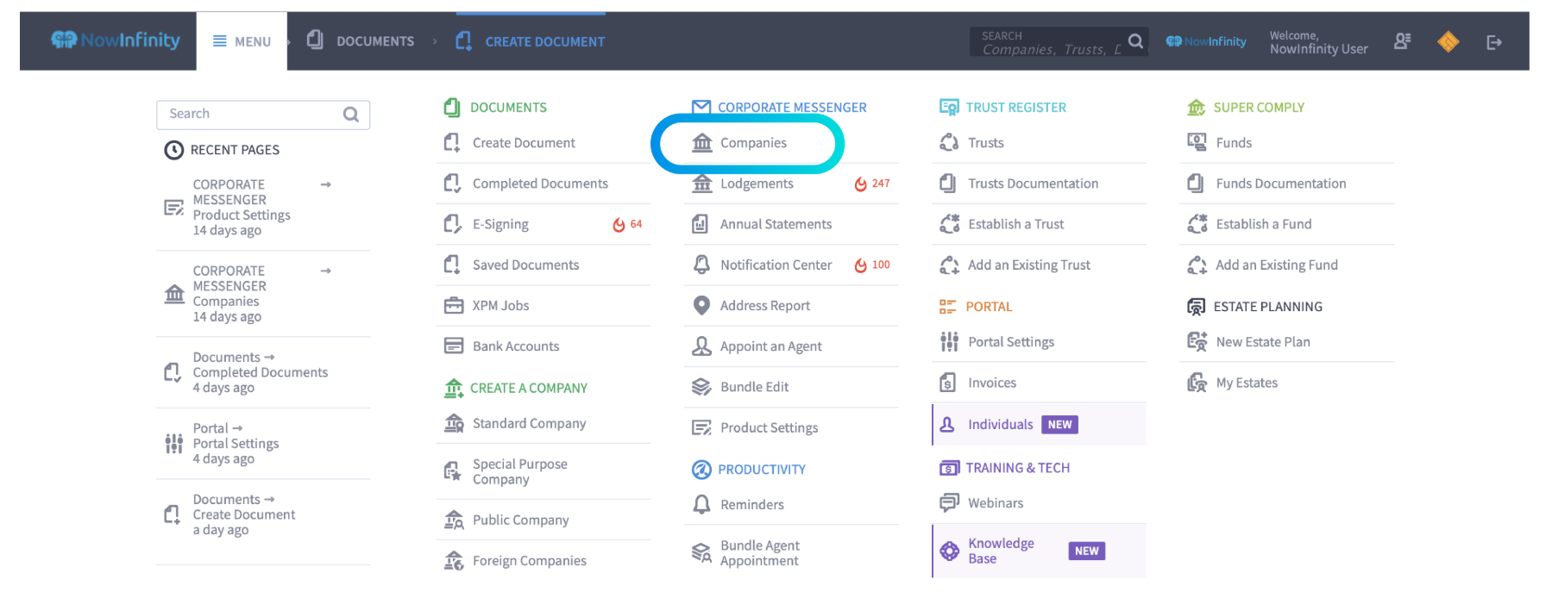The width and height of the screenshot is (1552, 592).
Task: Click the Annual Statements icon
Action: tap(701, 224)
